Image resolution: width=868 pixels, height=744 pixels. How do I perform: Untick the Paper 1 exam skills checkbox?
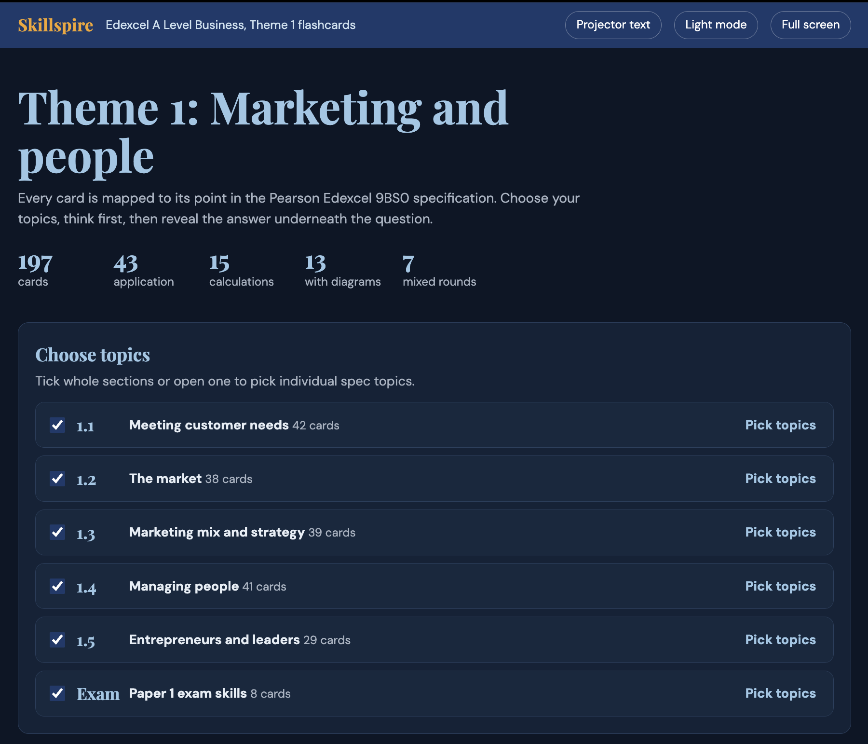pyautogui.click(x=57, y=693)
